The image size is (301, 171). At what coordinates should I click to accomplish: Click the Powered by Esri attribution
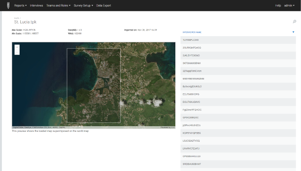[x=167, y=127]
